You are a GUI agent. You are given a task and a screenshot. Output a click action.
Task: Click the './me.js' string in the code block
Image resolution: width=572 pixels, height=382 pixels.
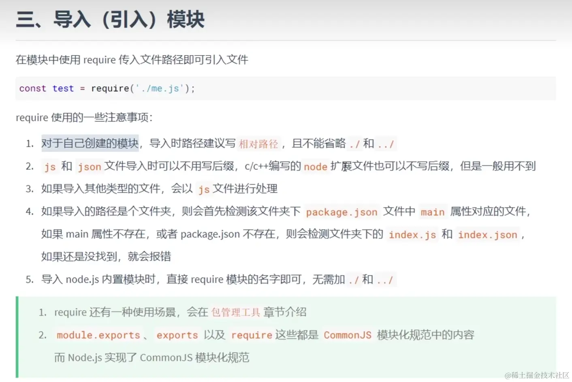click(161, 88)
